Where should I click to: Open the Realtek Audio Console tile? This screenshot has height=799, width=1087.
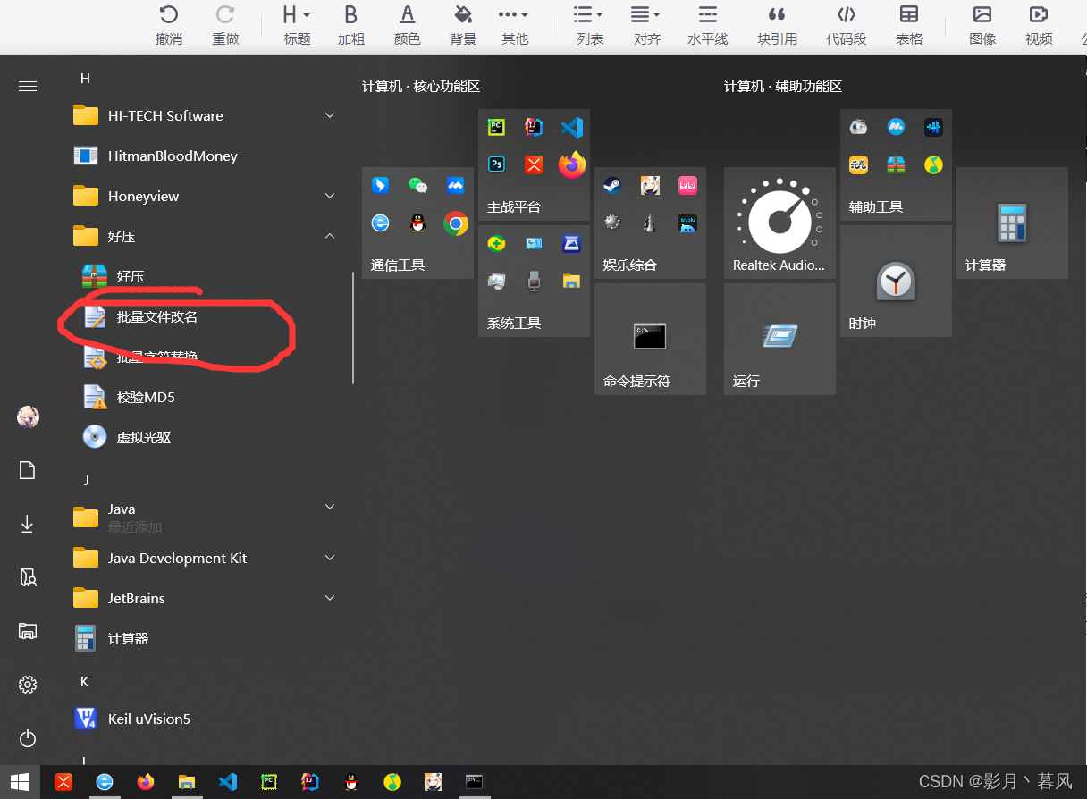pyautogui.click(x=779, y=223)
